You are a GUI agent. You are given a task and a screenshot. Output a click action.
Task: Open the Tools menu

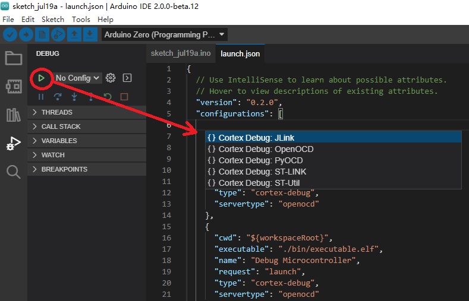click(81, 20)
